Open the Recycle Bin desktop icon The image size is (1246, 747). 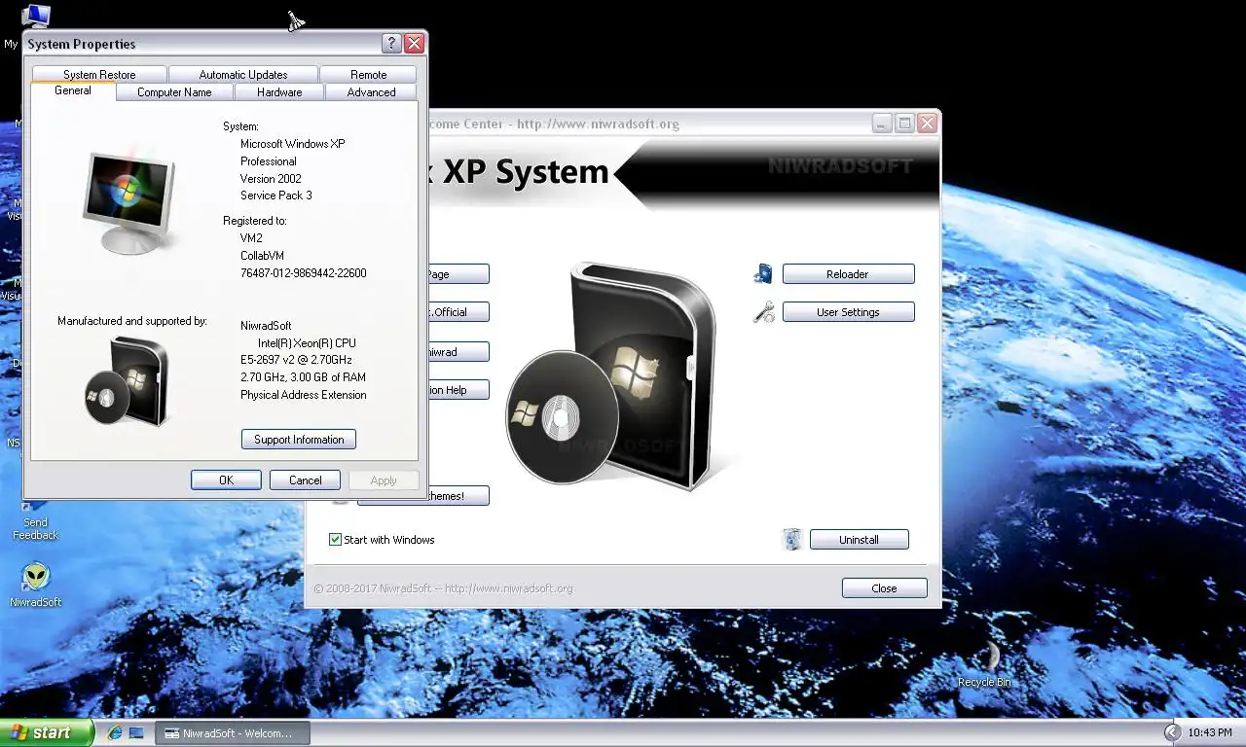pos(984,664)
